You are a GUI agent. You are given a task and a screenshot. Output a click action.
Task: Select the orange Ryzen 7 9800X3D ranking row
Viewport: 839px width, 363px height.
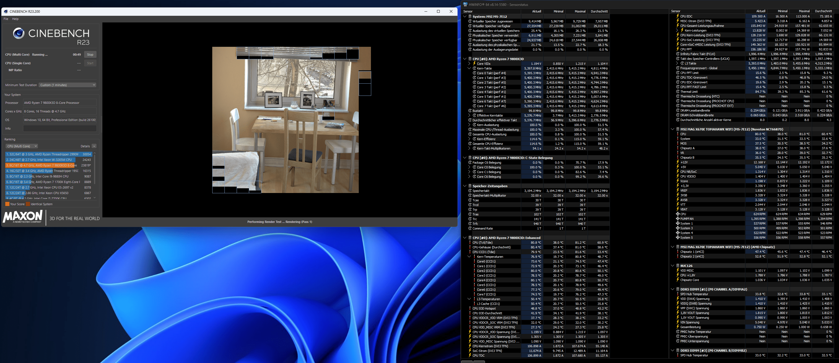[x=49, y=165]
